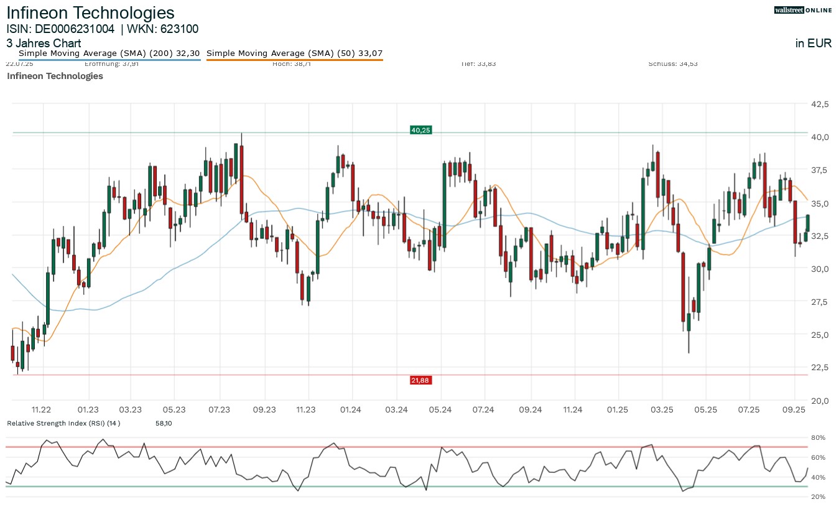Click the 03.24 date axis label
This screenshot has height=517, width=839.
pyautogui.click(x=396, y=409)
